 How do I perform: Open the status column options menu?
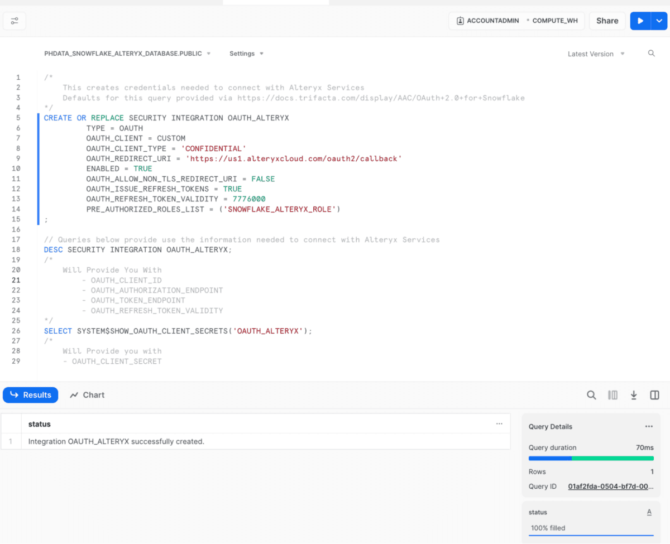click(499, 423)
